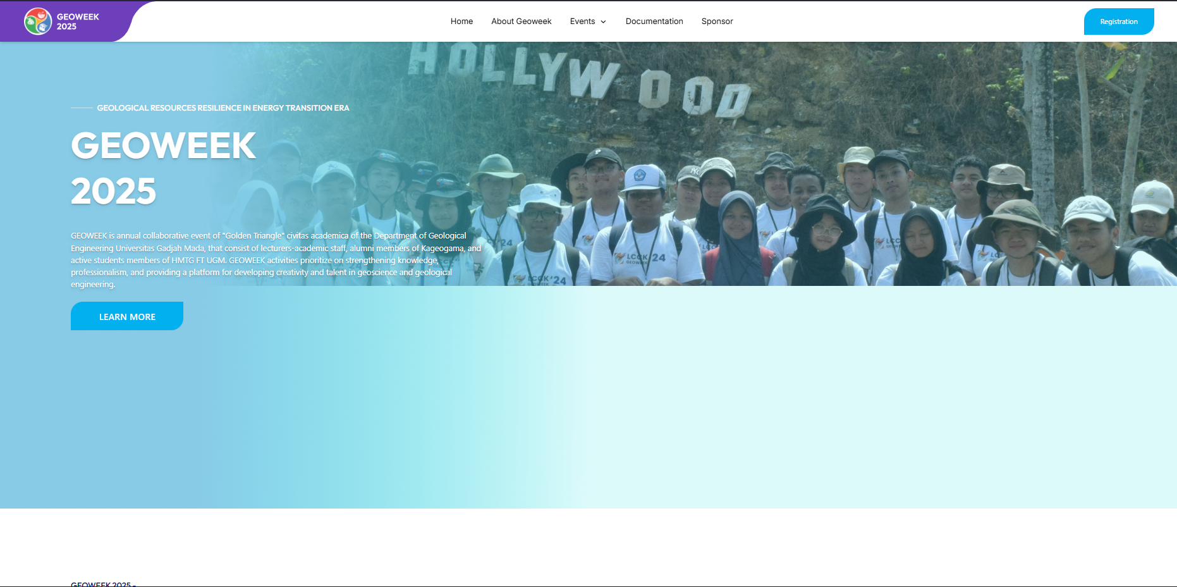
Task: Select the Geological Resources Resilience tagline text
Action: (223, 108)
